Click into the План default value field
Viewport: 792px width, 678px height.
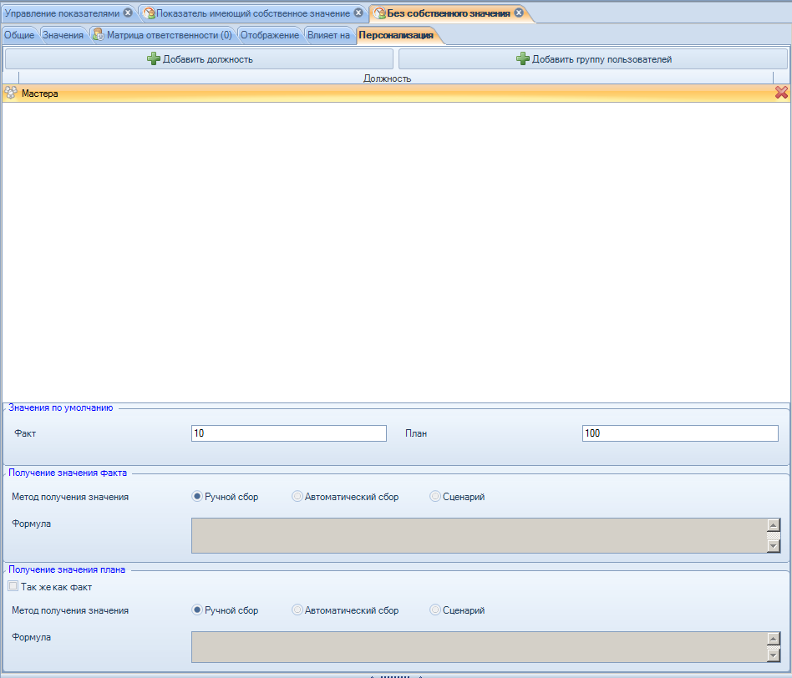tap(679, 433)
